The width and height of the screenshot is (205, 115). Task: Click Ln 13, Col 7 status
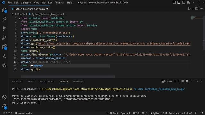[x=112, y=113]
